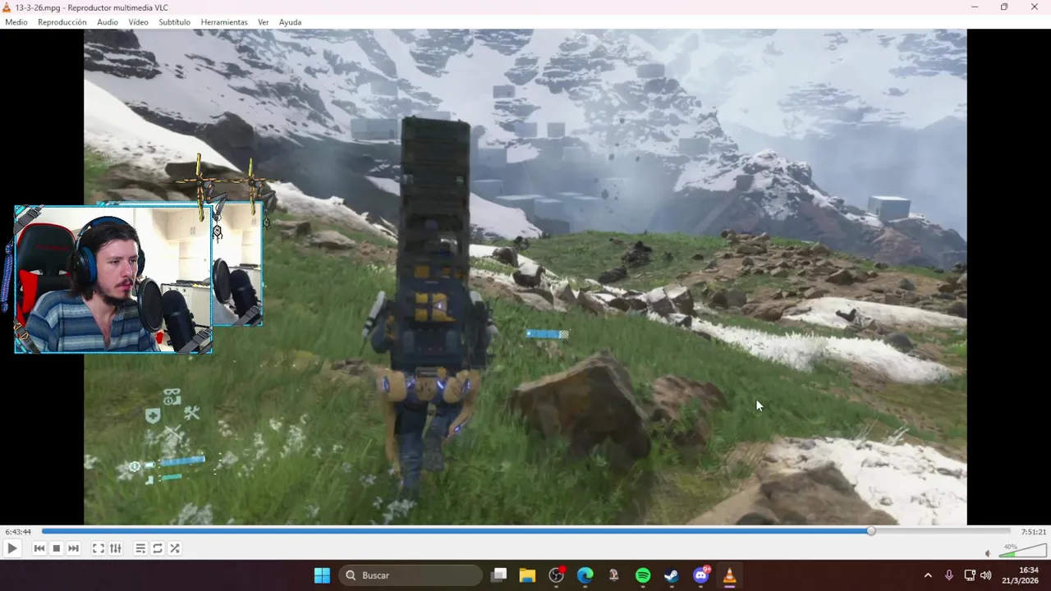Open the Ver menu
This screenshot has width=1051, height=591.
[x=263, y=22]
